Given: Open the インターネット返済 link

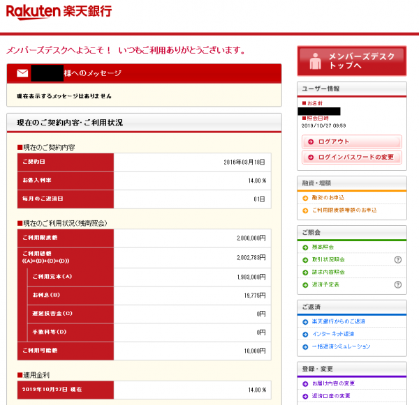Looking at the screenshot, I should tap(333, 334).
